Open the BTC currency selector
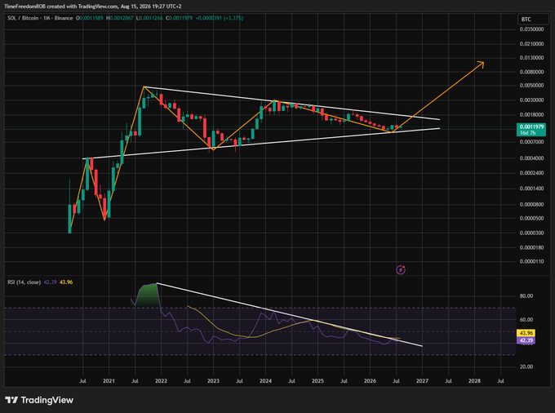The height and width of the screenshot is (413, 555). pos(533,19)
